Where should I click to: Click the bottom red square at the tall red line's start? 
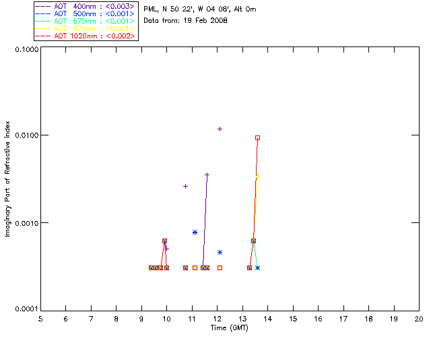[249, 268]
